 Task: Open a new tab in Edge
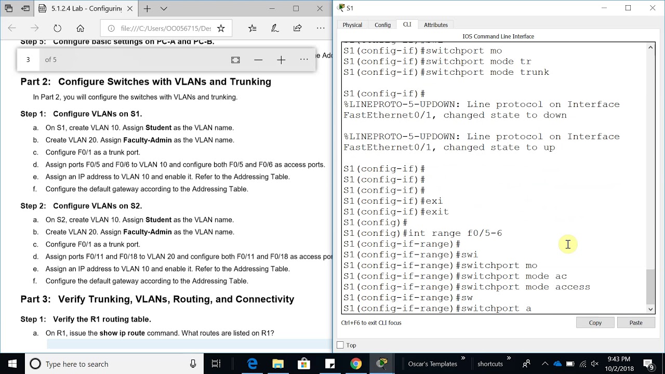point(148,9)
